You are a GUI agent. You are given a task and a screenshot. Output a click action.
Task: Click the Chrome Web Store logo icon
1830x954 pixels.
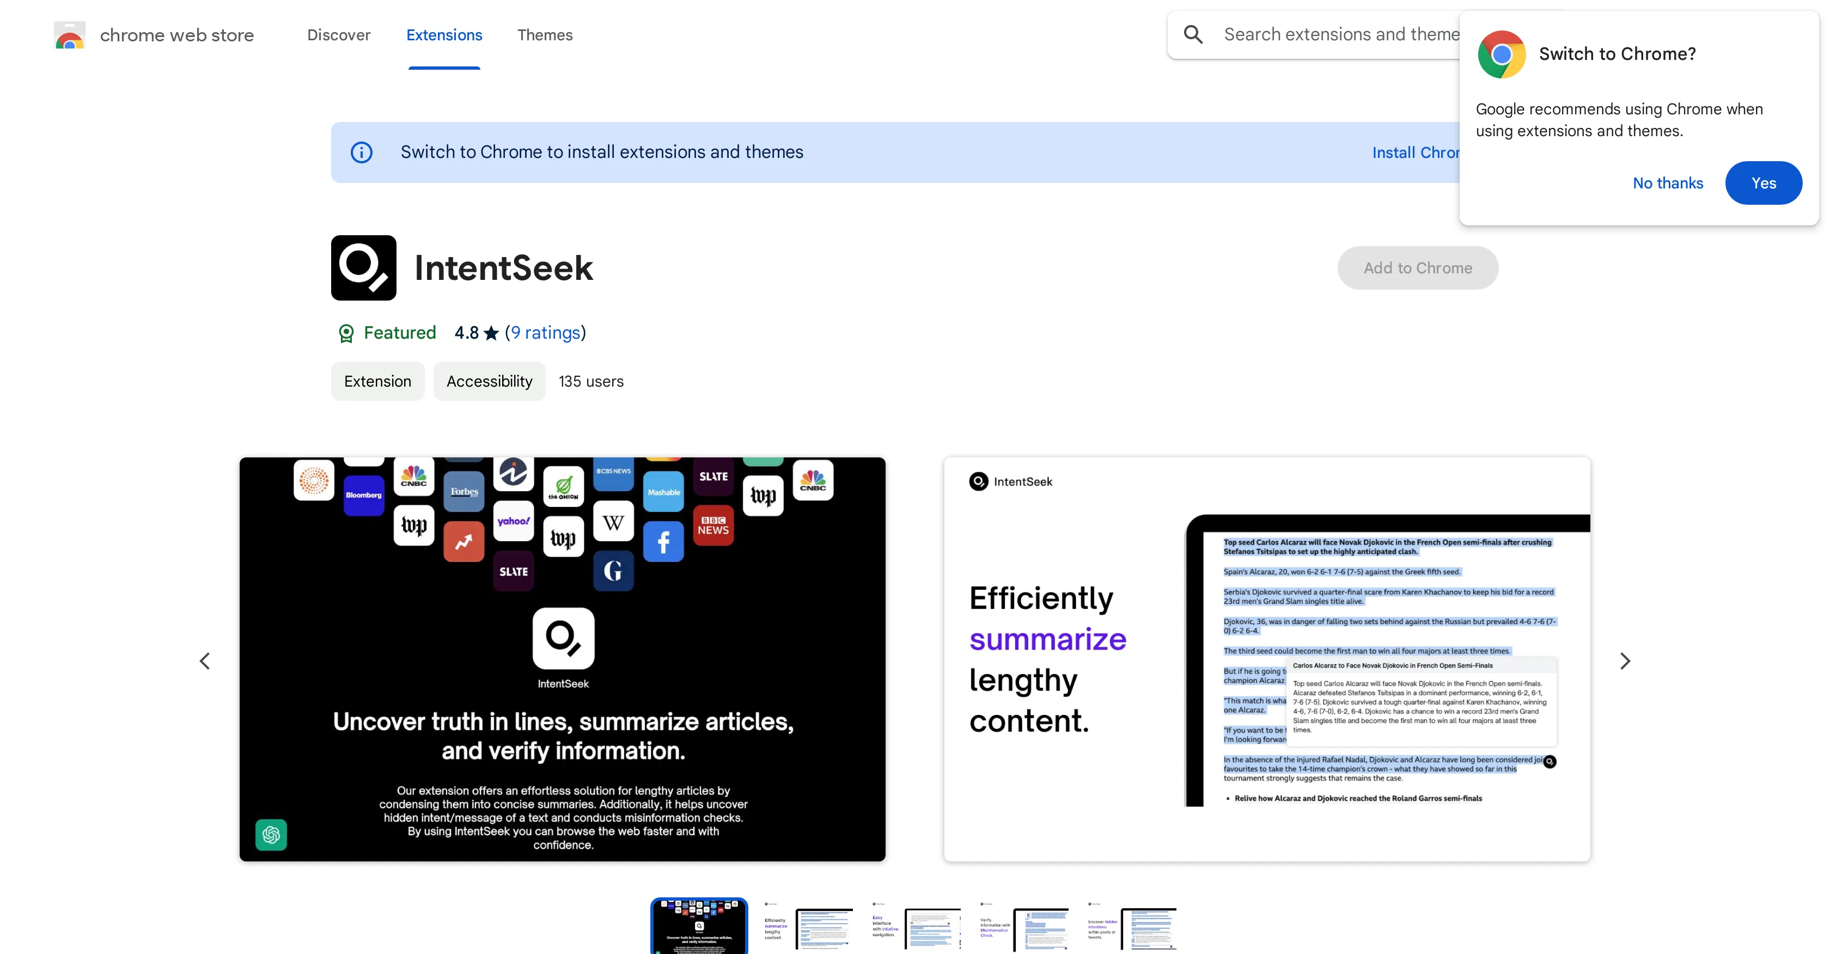tap(69, 34)
